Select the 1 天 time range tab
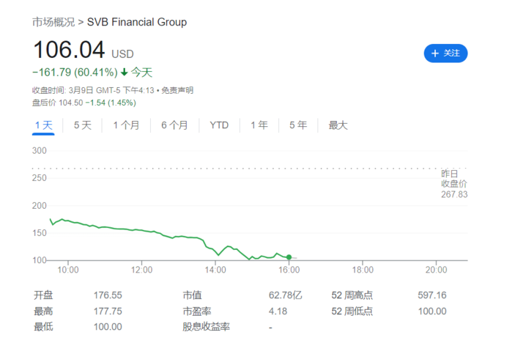Screen dimensions: 515x354 click(x=44, y=125)
